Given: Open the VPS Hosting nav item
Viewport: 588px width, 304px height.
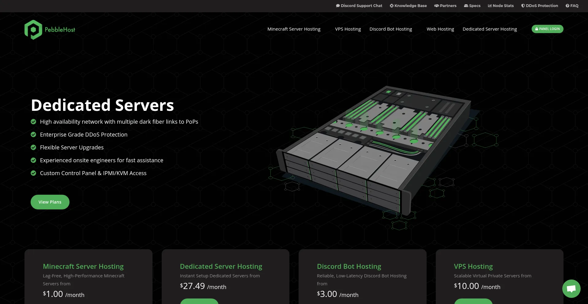Looking at the screenshot, I should coord(348,29).
